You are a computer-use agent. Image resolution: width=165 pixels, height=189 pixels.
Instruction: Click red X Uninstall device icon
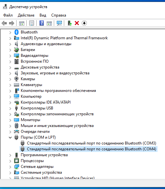click(x=77, y=23)
